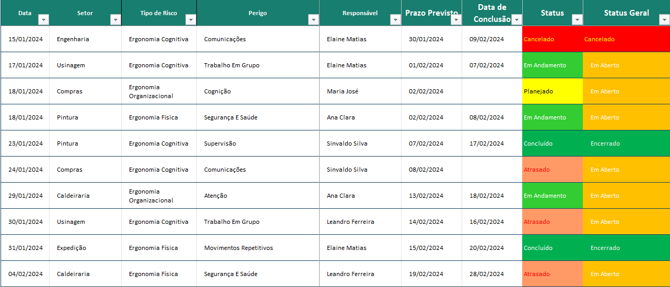Open the Prazo Previsto filter dropdown

pyautogui.click(x=456, y=20)
